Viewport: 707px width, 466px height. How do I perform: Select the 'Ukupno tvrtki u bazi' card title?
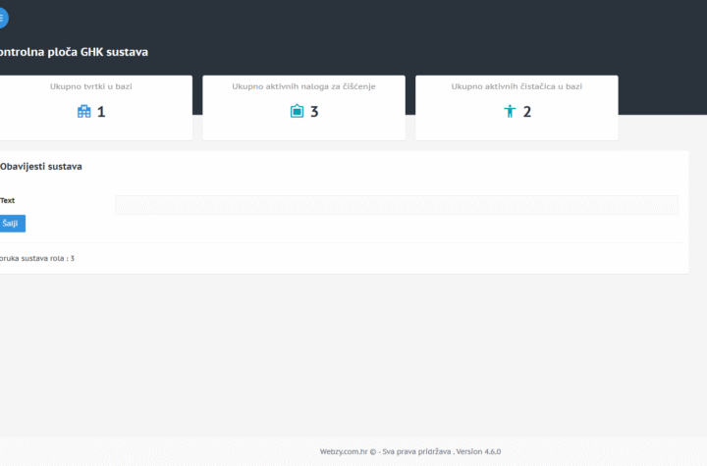click(91, 86)
